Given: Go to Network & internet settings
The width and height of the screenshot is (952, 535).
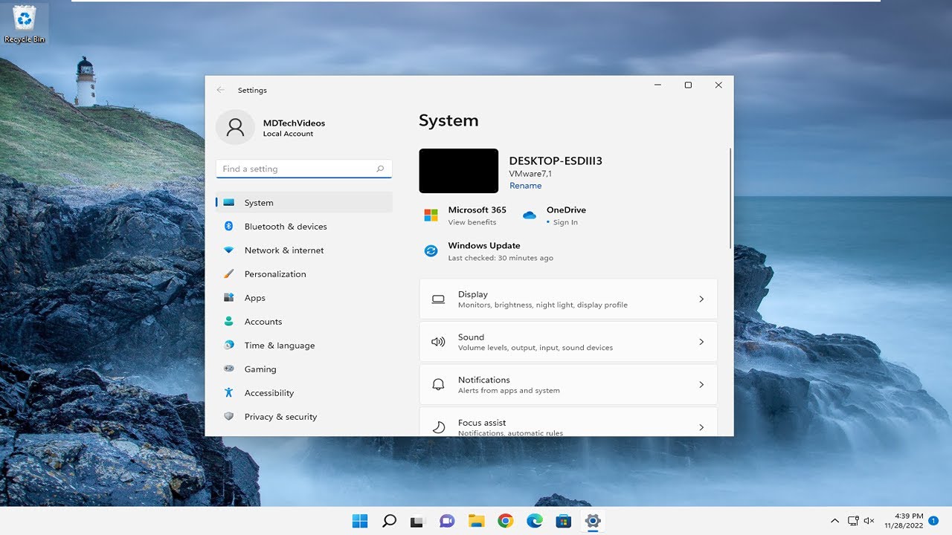Looking at the screenshot, I should [304, 250].
